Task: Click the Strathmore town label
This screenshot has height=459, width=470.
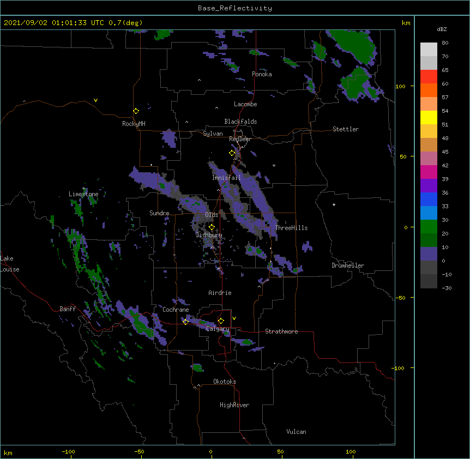Action: point(281,331)
